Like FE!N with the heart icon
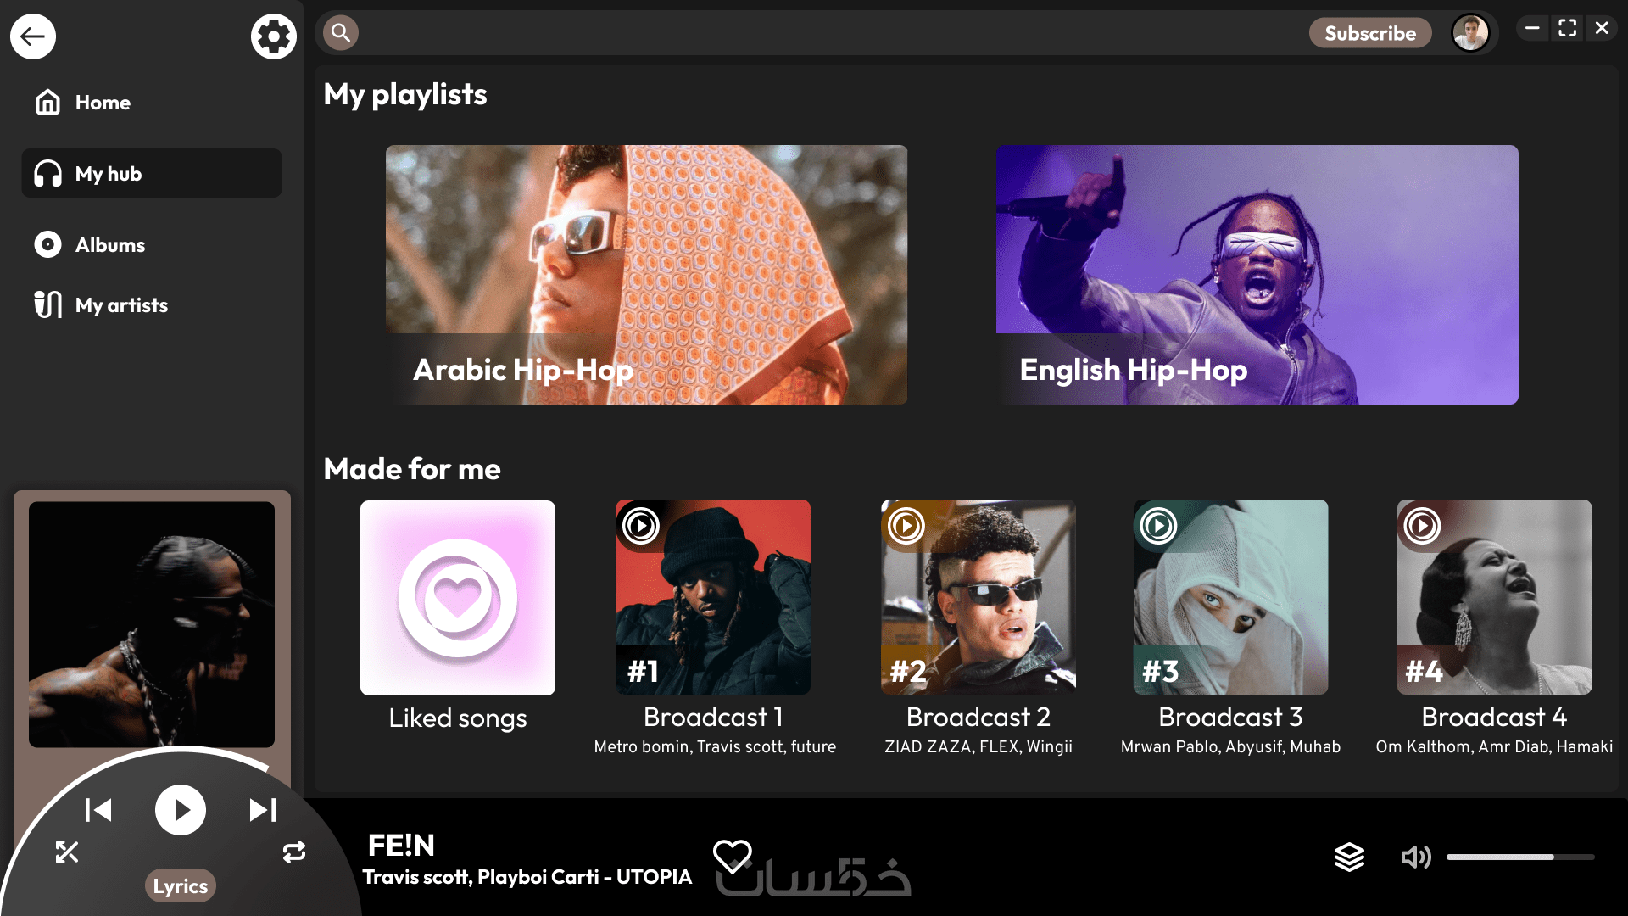 point(732,856)
